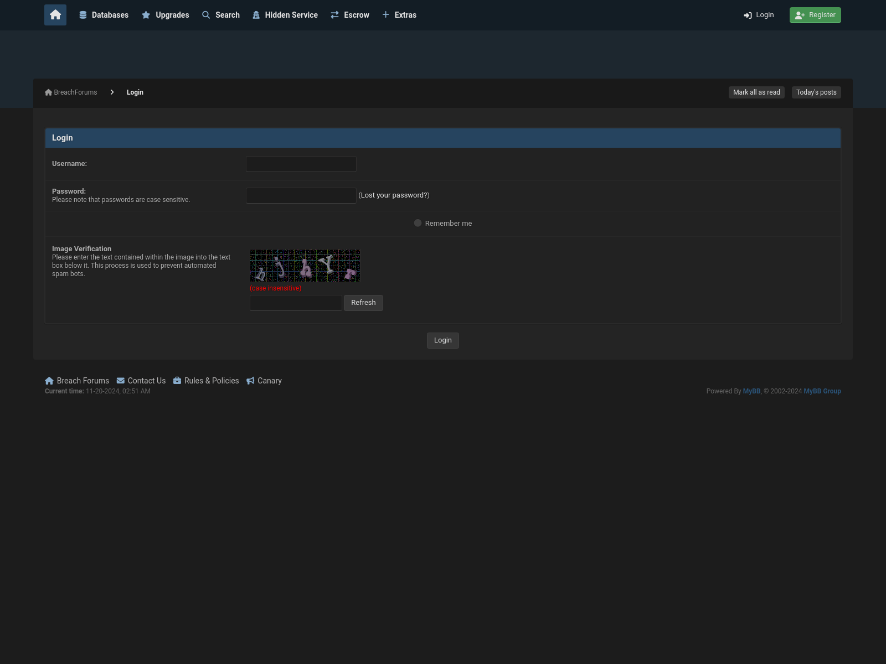Open the Databases menu item
Image resolution: width=886 pixels, height=664 pixels.
coord(104,15)
